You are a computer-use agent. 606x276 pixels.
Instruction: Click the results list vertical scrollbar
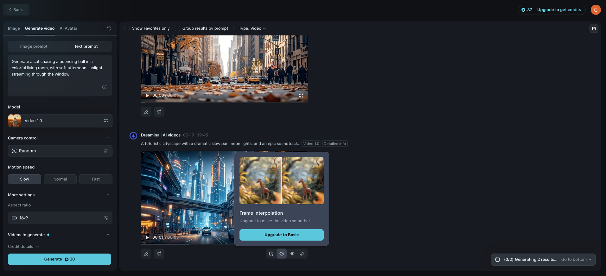click(599, 60)
